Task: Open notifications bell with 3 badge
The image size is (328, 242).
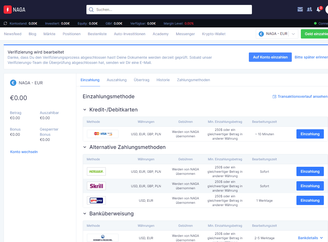Action: 319,10
